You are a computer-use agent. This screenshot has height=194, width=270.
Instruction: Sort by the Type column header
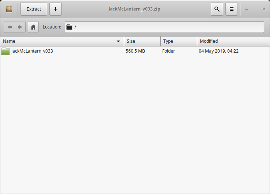(x=179, y=41)
